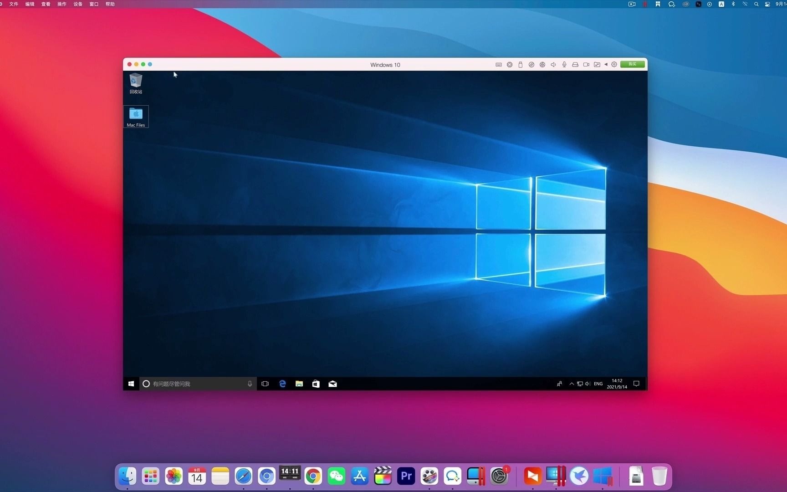
Task: Click the People icon in Windows tray
Action: click(559, 384)
